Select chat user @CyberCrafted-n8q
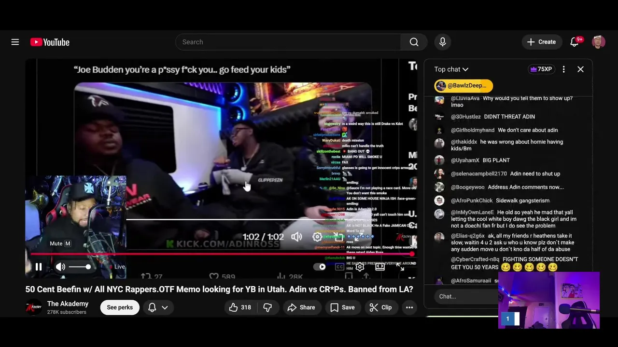The image size is (618, 347). 475,259
